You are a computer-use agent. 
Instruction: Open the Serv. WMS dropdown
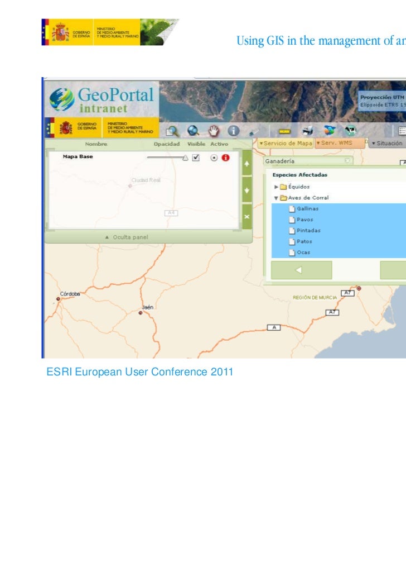(x=340, y=143)
